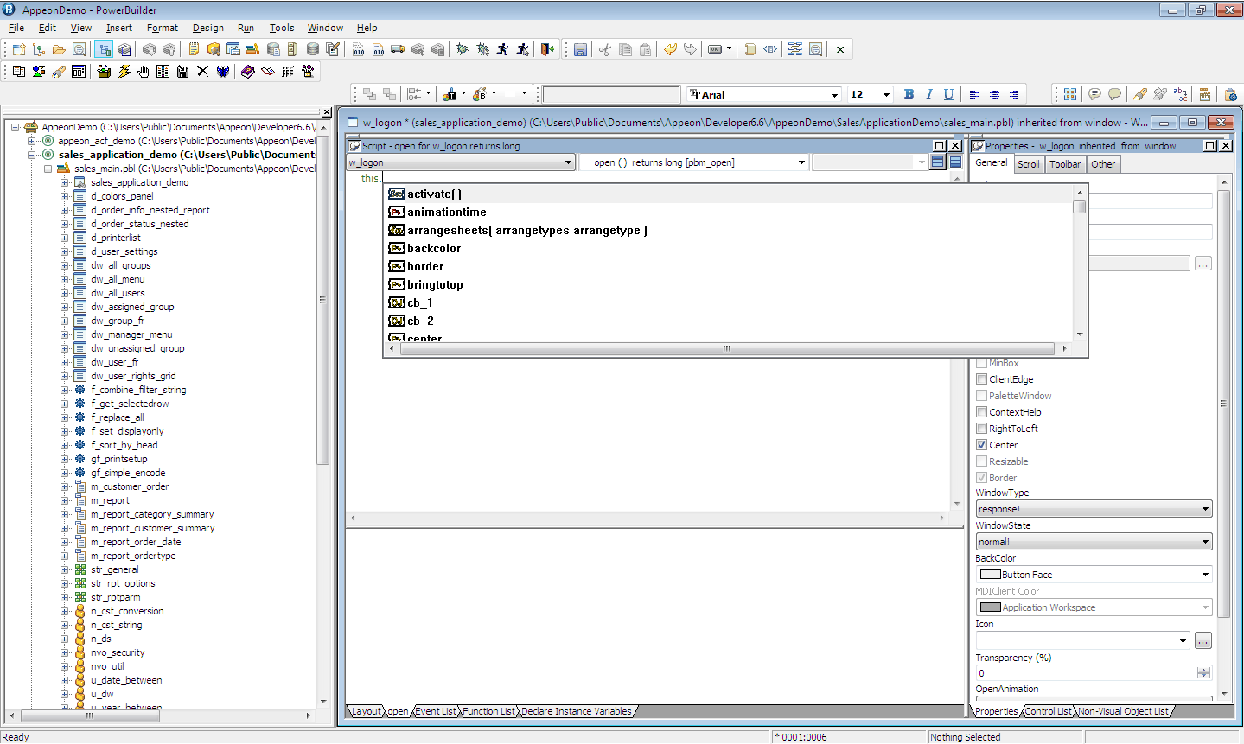Click the align left icon
Screen dimensions: 1244x744
click(974, 94)
